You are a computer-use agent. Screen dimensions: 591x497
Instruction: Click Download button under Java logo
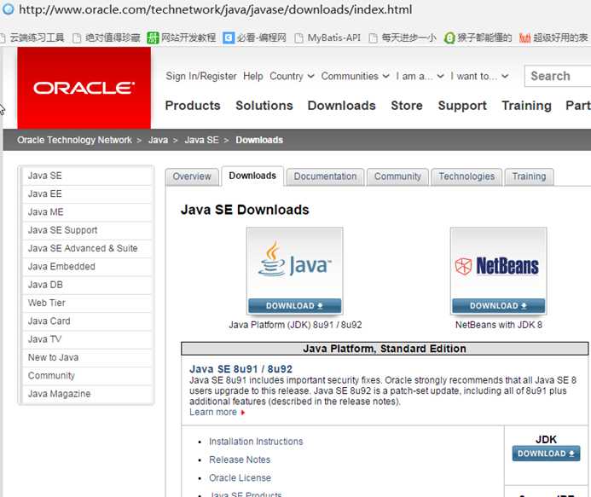coord(294,305)
